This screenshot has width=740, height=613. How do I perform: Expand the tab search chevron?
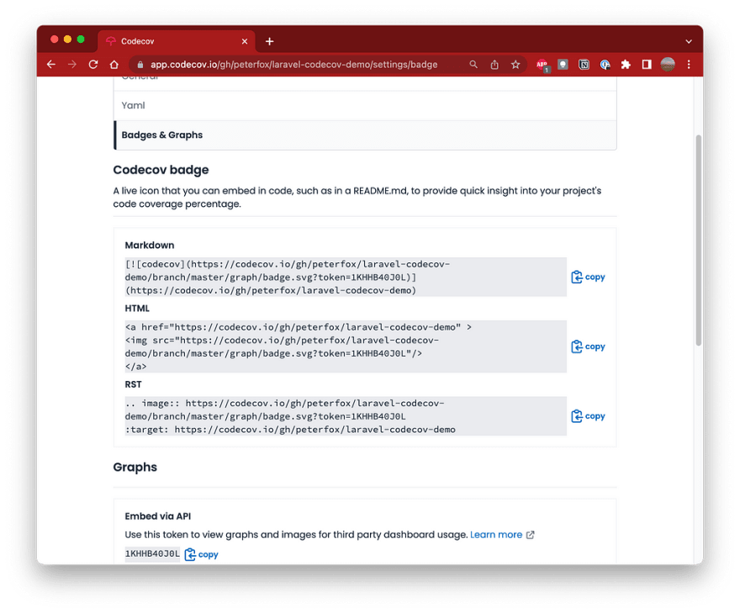tap(689, 41)
